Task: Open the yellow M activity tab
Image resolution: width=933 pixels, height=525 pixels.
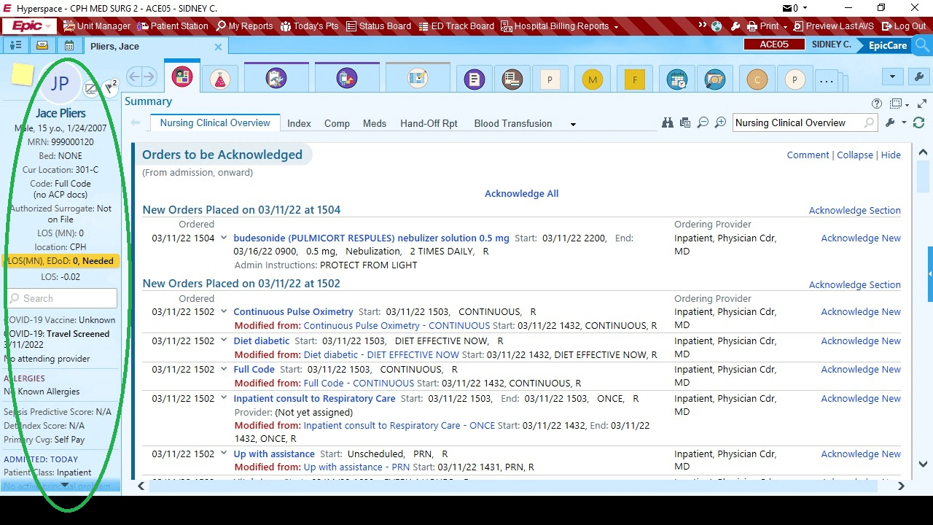Action: 593,79
